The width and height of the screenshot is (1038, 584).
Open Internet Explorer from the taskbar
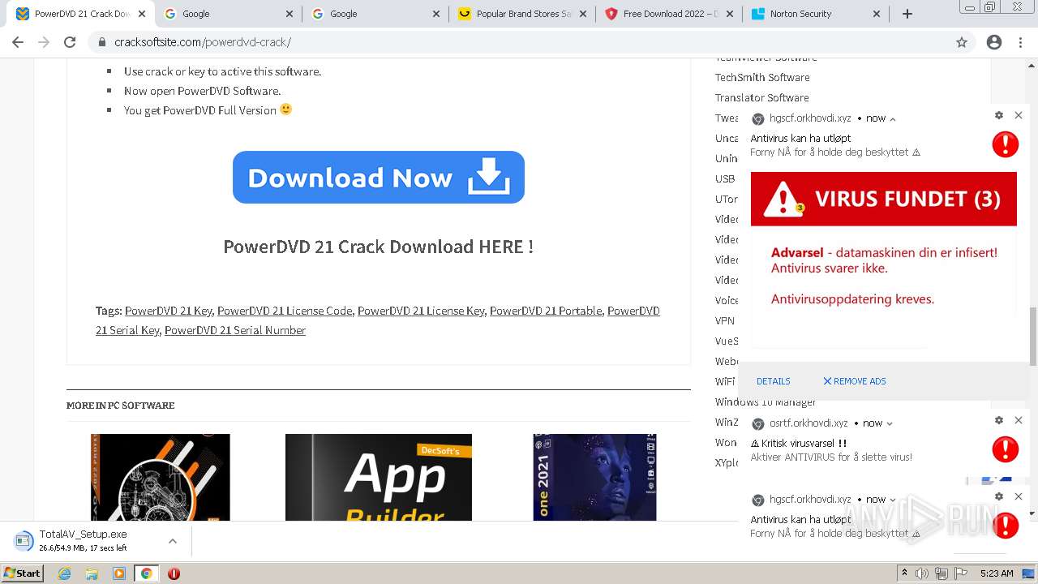click(x=65, y=573)
